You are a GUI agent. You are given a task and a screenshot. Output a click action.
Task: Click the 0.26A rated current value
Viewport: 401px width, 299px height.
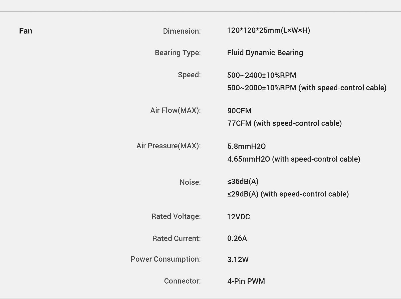coord(237,238)
